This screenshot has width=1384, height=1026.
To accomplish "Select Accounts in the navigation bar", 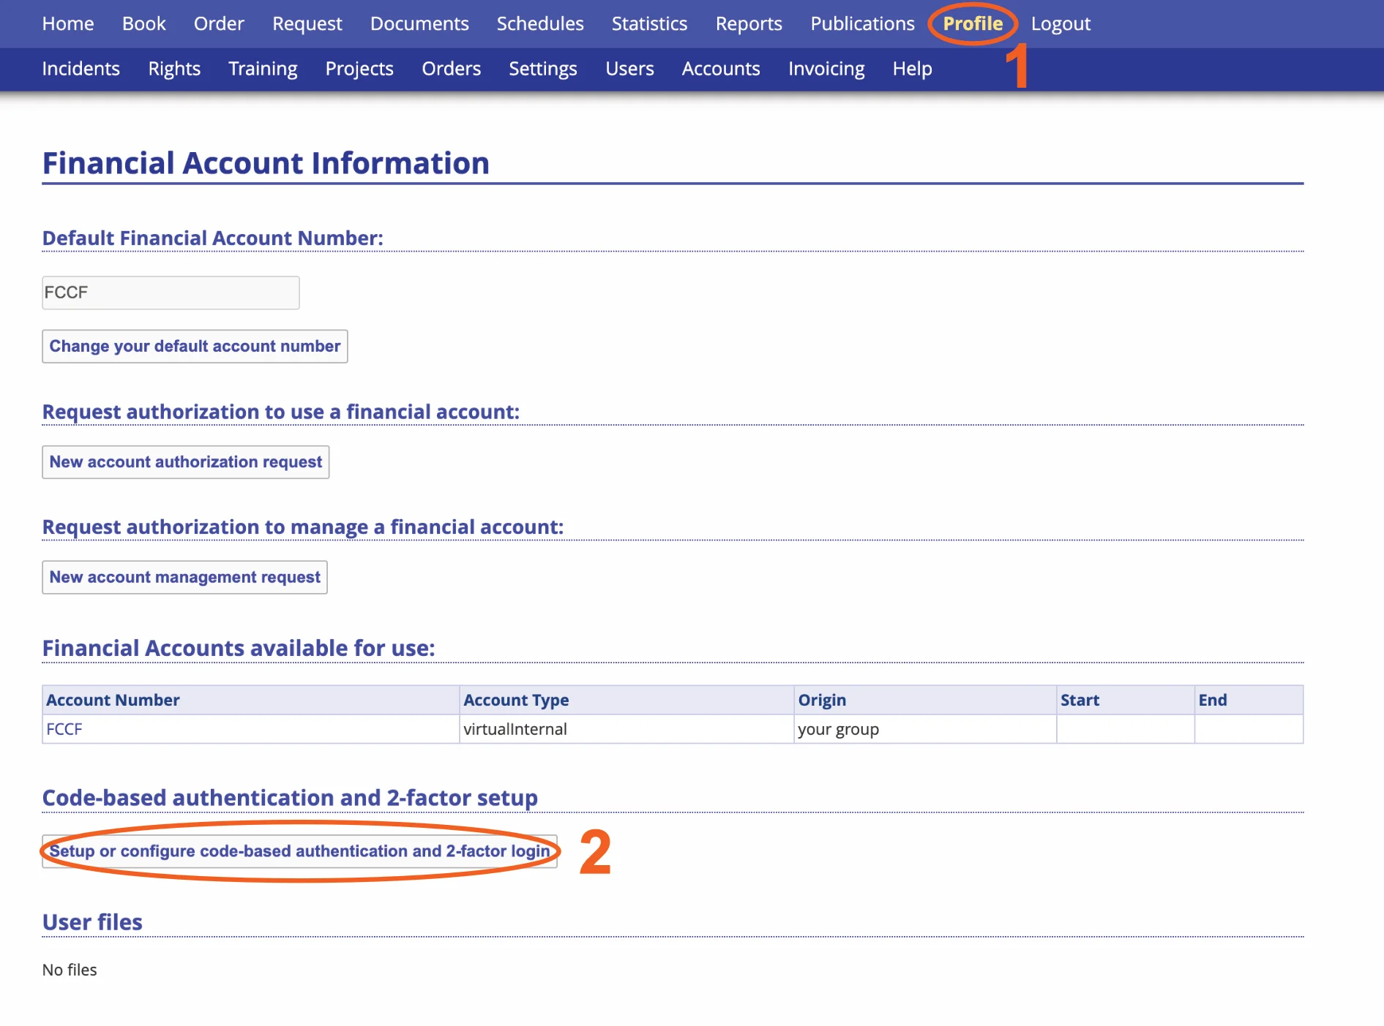I will click(721, 69).
